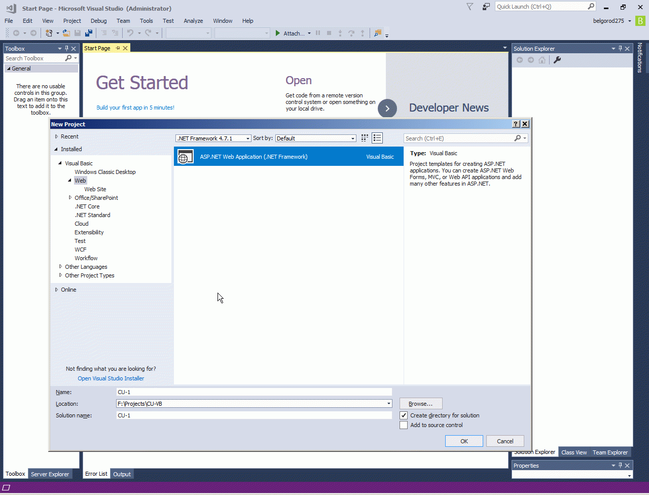The image size is (649, 495).
Task: Click Build your first app in 5 minutes link
Action: click(x=135, y=108)
